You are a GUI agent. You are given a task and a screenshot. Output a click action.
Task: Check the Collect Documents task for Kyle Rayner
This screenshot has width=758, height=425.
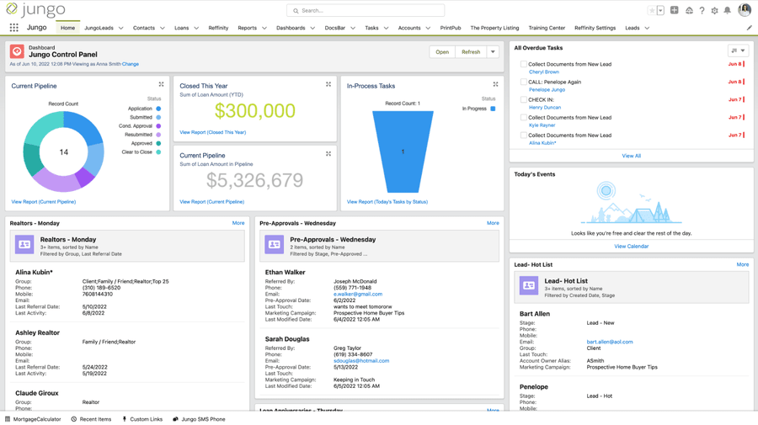(x=524, y=117)
